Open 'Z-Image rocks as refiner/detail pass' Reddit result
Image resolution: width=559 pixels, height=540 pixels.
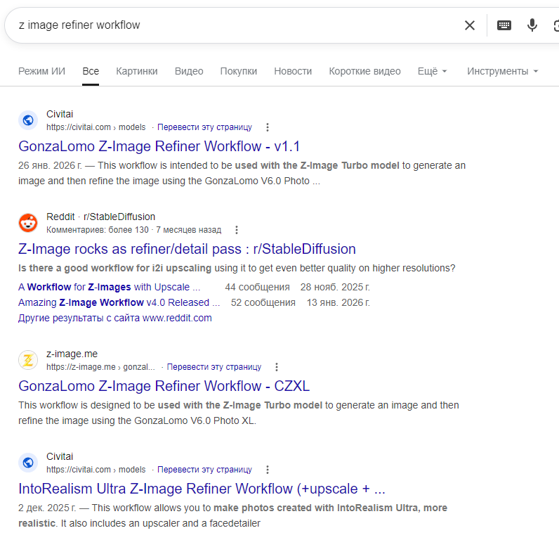[x=187, y=249]
